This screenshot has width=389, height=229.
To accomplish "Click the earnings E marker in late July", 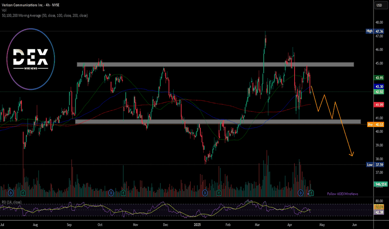I will 23,193.
